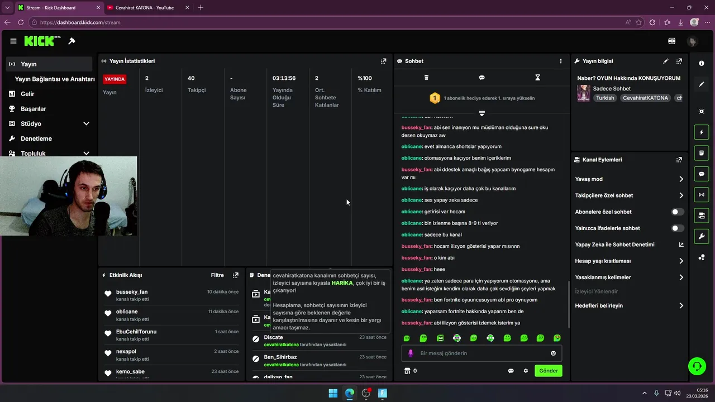Click the speech bubble icon under Sohbet header
The width and height of the screenshot is (715, 402).
482,78
